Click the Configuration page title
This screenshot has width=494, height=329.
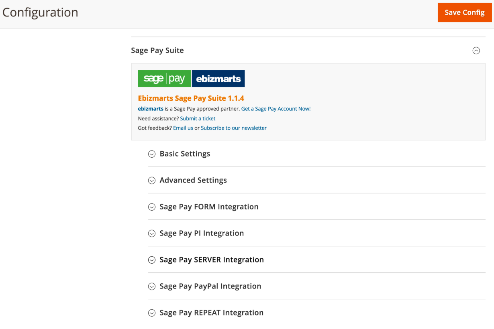pyautogui.click(x=40, y=12)
